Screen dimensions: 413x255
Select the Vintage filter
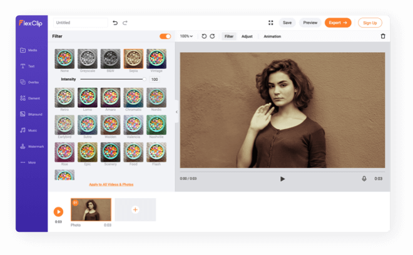click(x=156, y=59)
